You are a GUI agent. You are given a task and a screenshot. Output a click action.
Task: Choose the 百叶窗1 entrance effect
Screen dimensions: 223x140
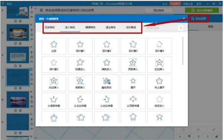80,46
